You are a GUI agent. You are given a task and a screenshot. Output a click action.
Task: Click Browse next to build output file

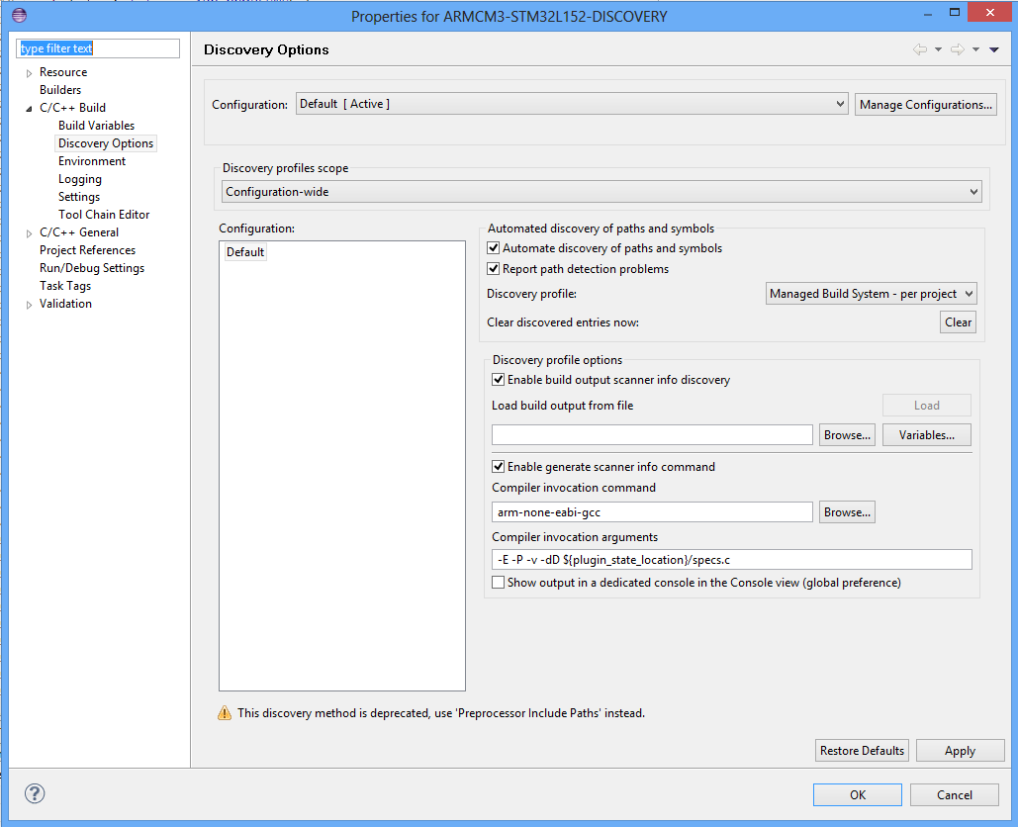[847, 435]
